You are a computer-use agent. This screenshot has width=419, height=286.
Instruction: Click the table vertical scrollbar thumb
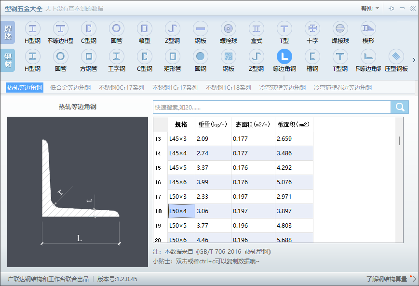click(x=399, y=141)
